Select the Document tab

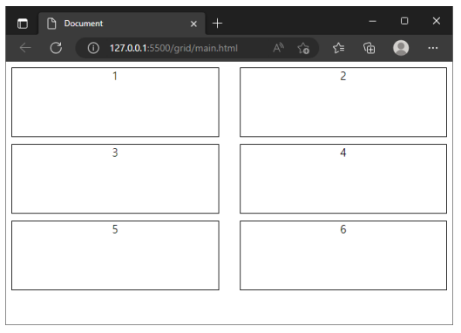click(122, 24)
